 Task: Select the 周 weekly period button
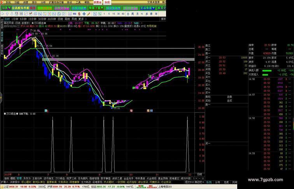click(133, 14)
